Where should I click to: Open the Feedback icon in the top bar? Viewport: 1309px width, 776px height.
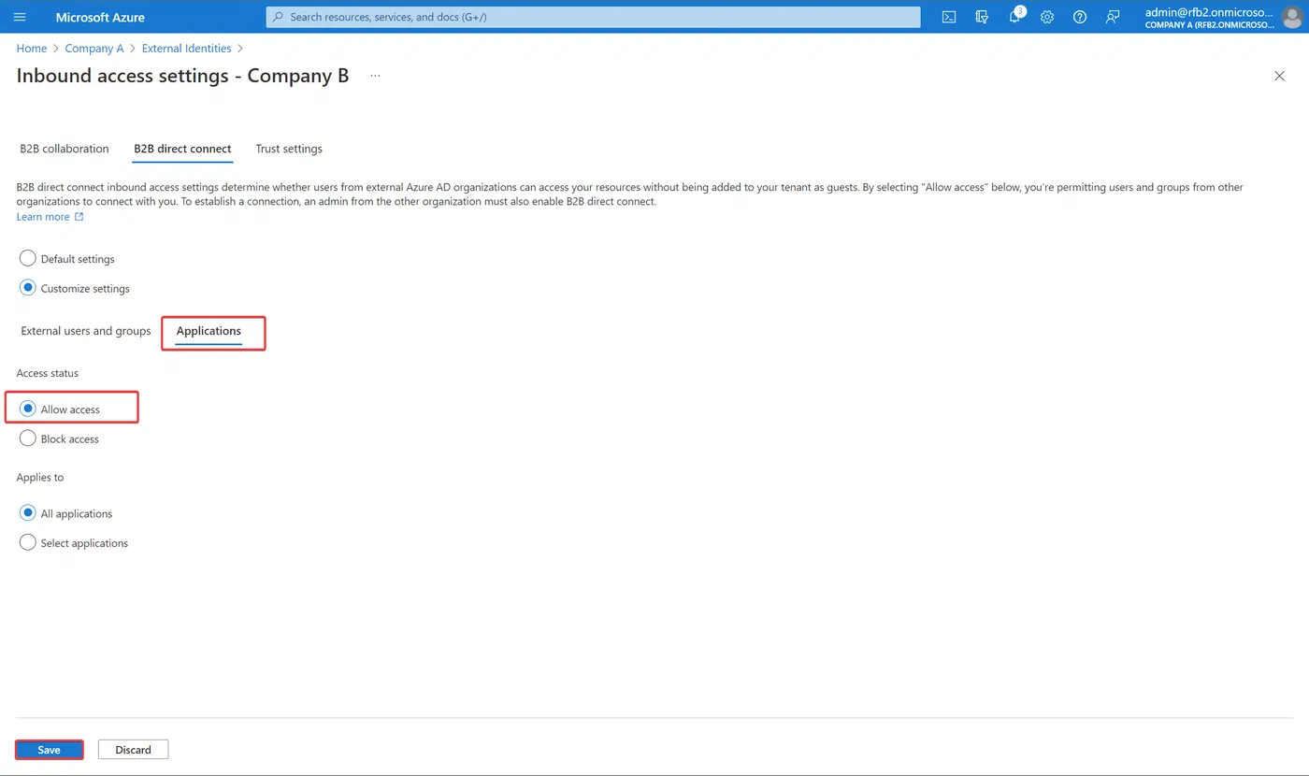click(1113, 17)
